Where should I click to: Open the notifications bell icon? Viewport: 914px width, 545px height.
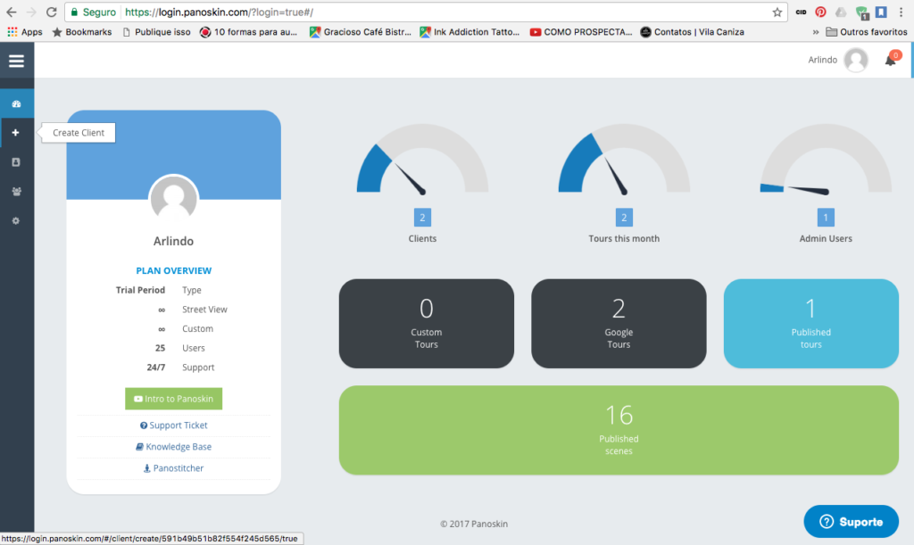coord(890,60)
